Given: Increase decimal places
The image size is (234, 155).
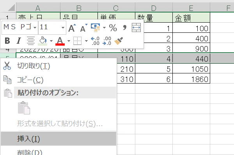Looking at the screenshot, I should pyautogui.click(x=95, y=41).
